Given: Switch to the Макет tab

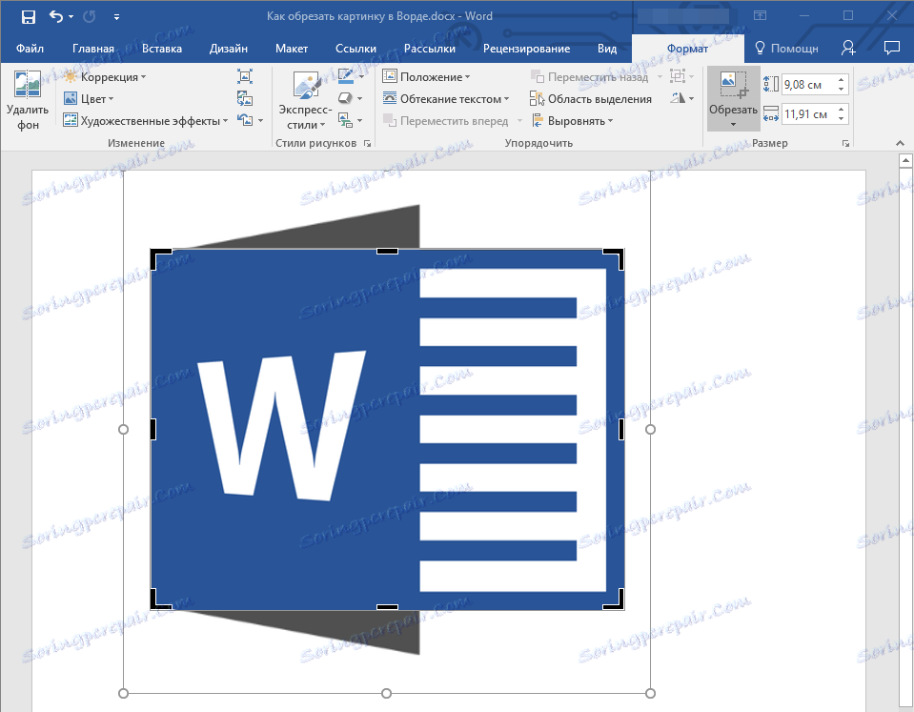Looking at the screenshot, I should pyautogui.click(x=292, y=49).
